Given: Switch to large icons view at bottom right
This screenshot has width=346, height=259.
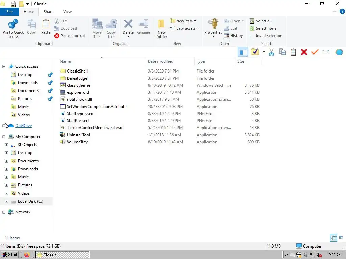Looking at the screenshot, I should [341, 238].
